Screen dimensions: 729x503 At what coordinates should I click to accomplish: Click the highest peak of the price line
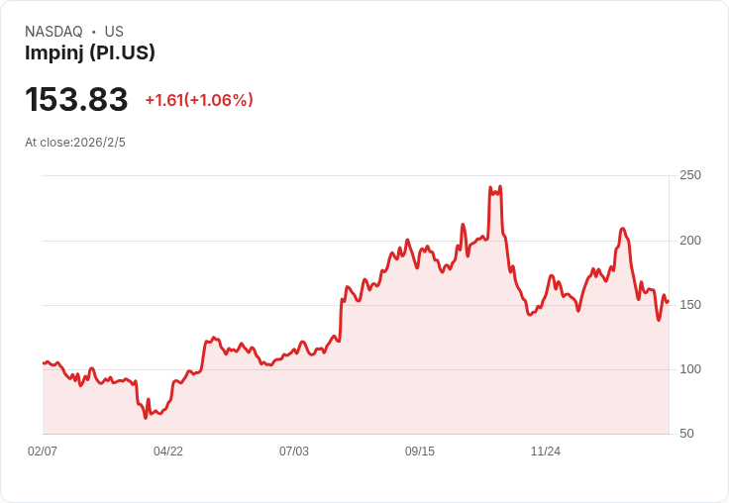500,186
